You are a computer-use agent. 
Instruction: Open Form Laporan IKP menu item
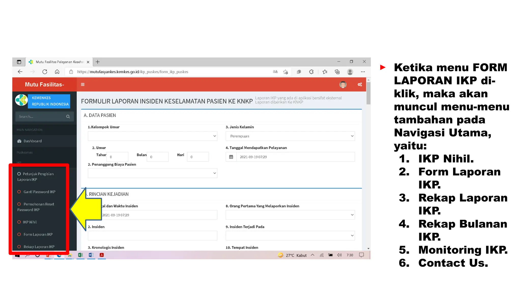click(x=38, y=234)
